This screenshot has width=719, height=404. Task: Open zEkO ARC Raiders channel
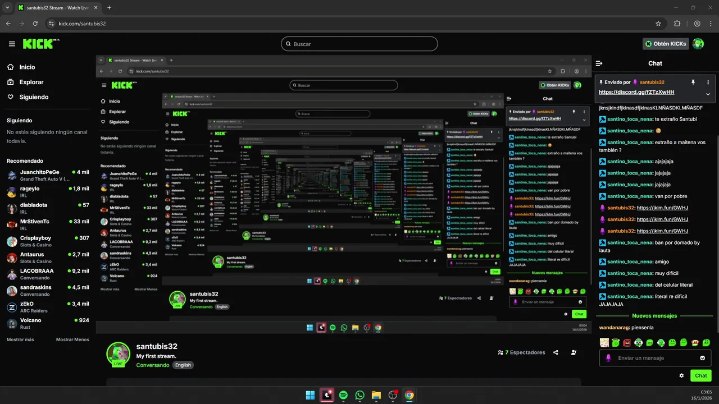[48, 307]
